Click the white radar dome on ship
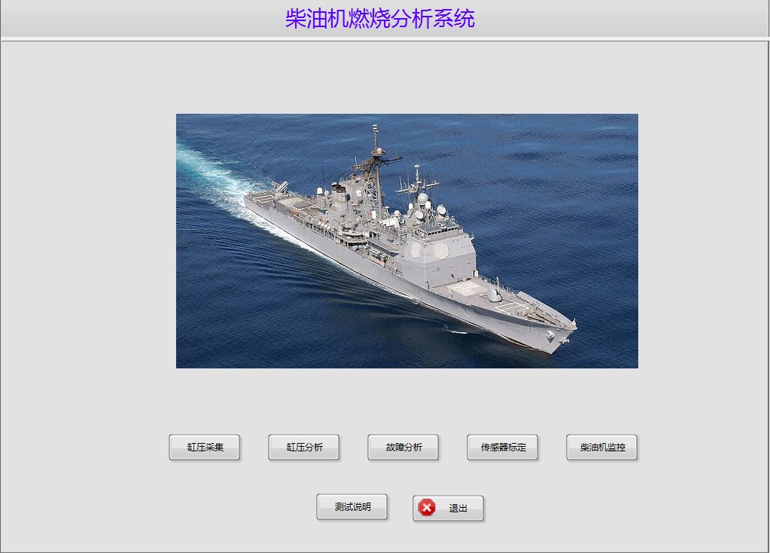Image resolution: width=770 pixels, height=553 pixels. 422,199
